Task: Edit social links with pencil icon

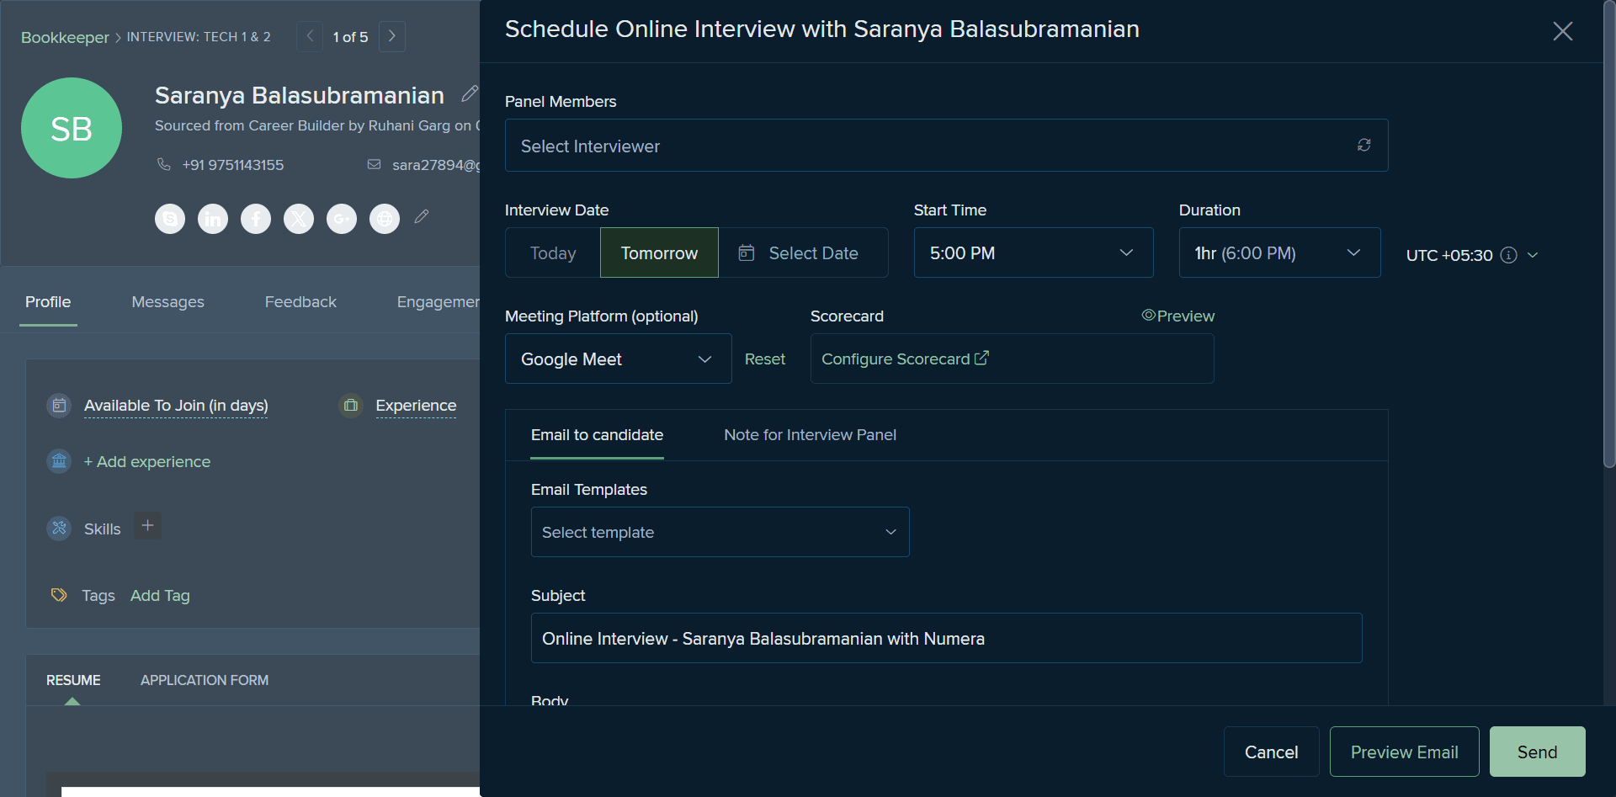Action: pos(422,217)
